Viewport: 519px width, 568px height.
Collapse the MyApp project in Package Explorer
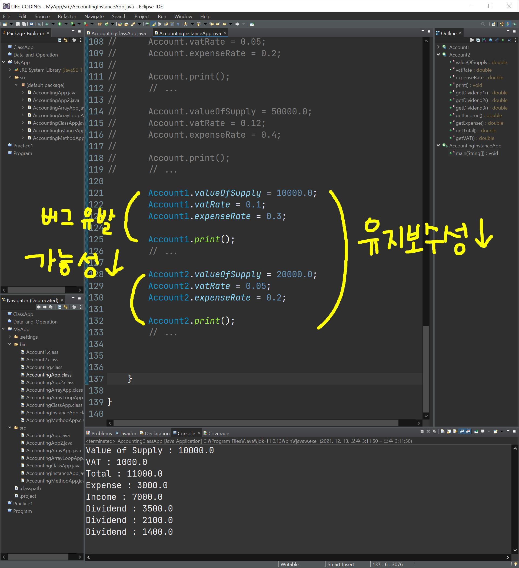[x=4, y=62]
